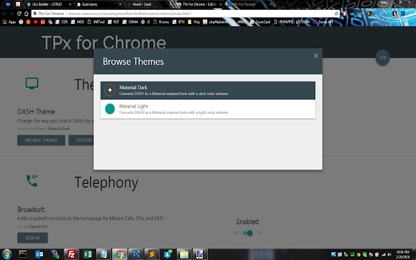The height and width of the screenshot is (260, 416).
Task: Click the BROWSE THEMES button
Action: (x=41, y=140)
